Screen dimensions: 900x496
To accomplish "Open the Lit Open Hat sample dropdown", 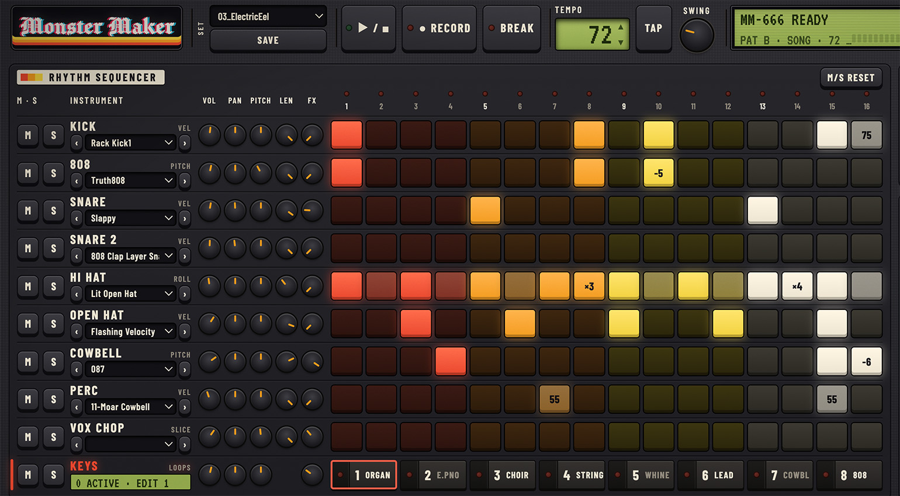I will (130, 294).
